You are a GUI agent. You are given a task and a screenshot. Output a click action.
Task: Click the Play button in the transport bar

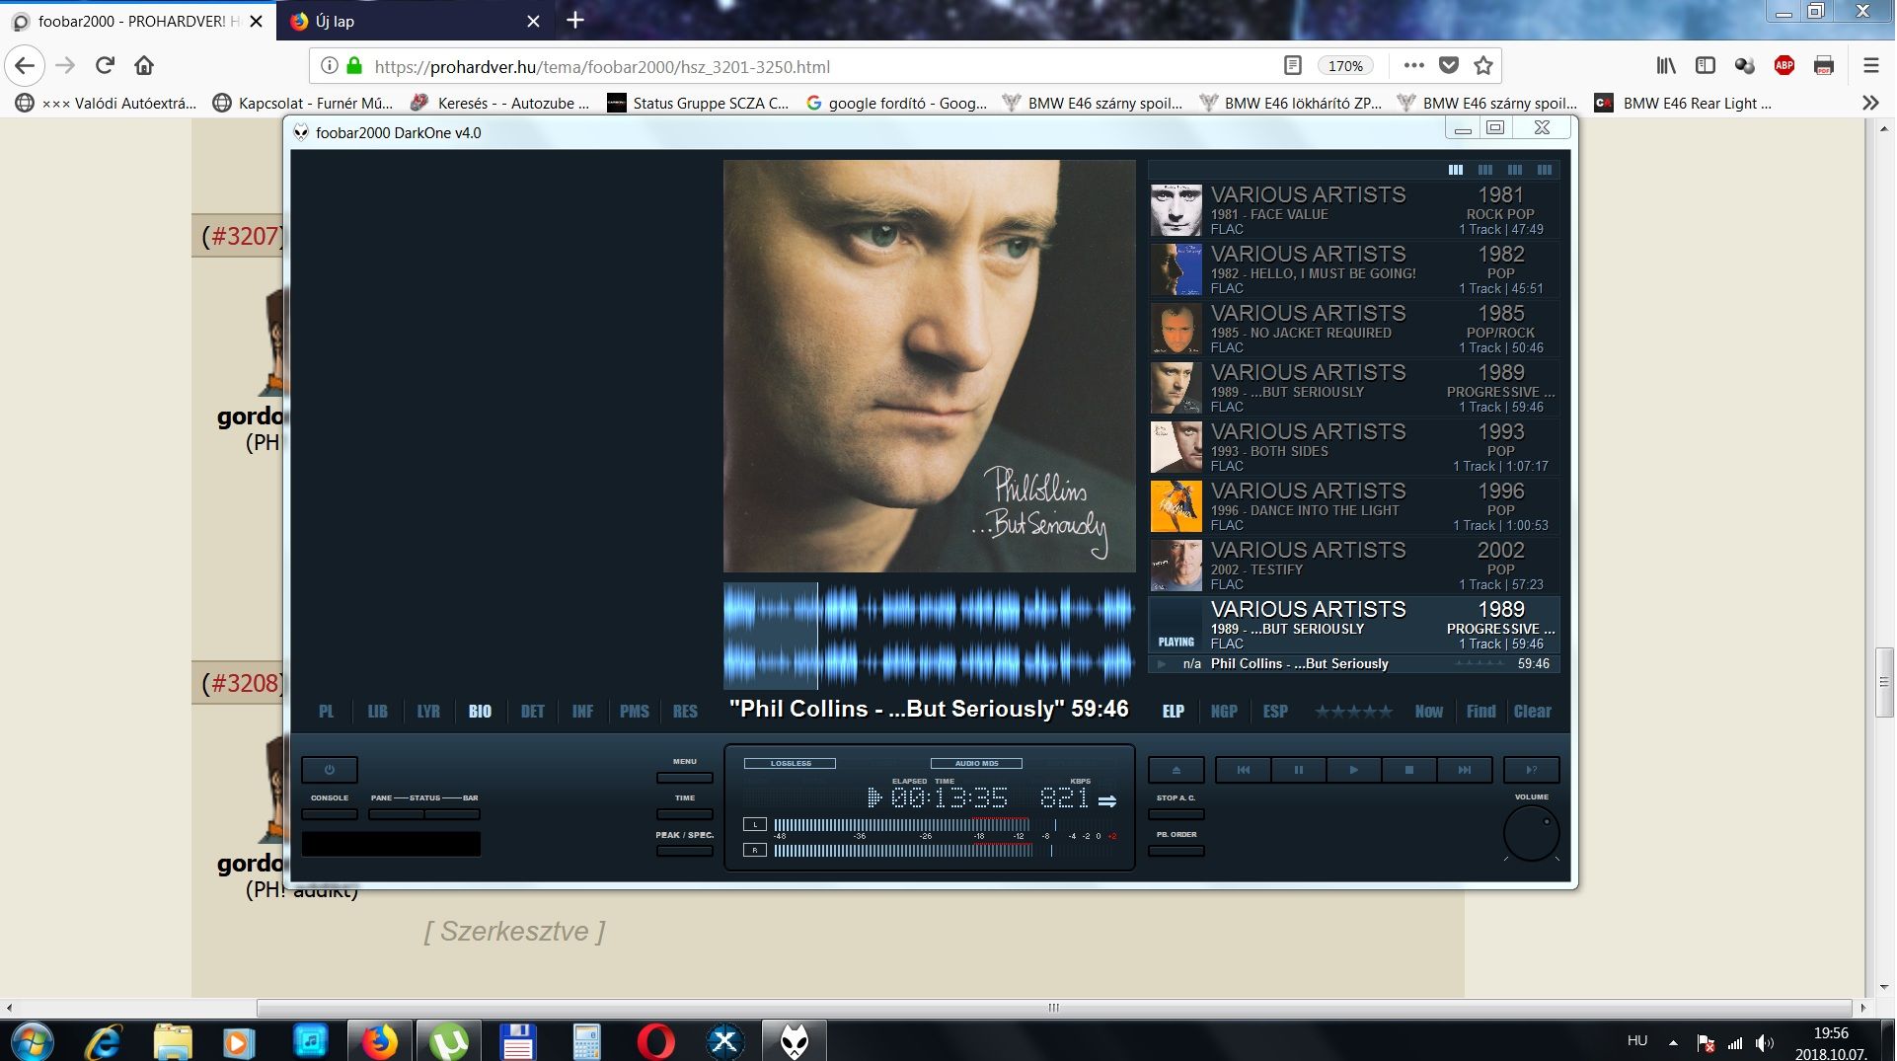(x=1354, y=770)
